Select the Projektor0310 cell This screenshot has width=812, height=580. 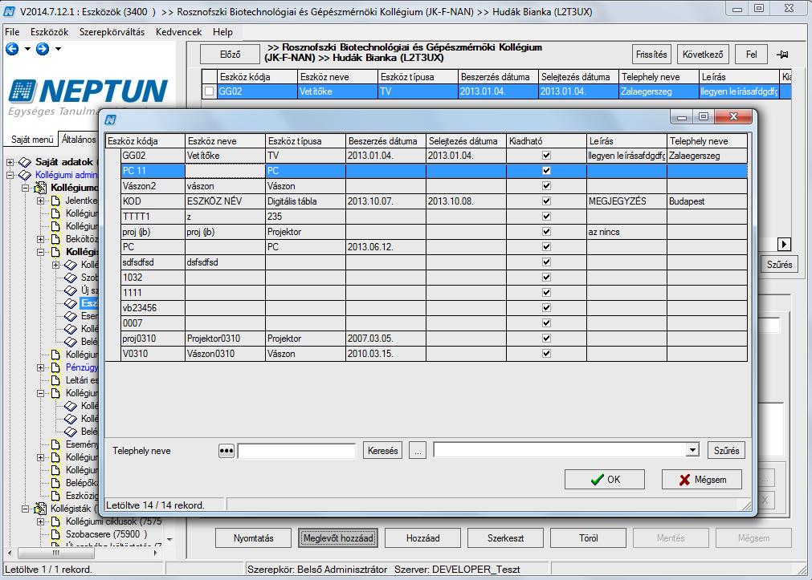[x=225, y=339]
